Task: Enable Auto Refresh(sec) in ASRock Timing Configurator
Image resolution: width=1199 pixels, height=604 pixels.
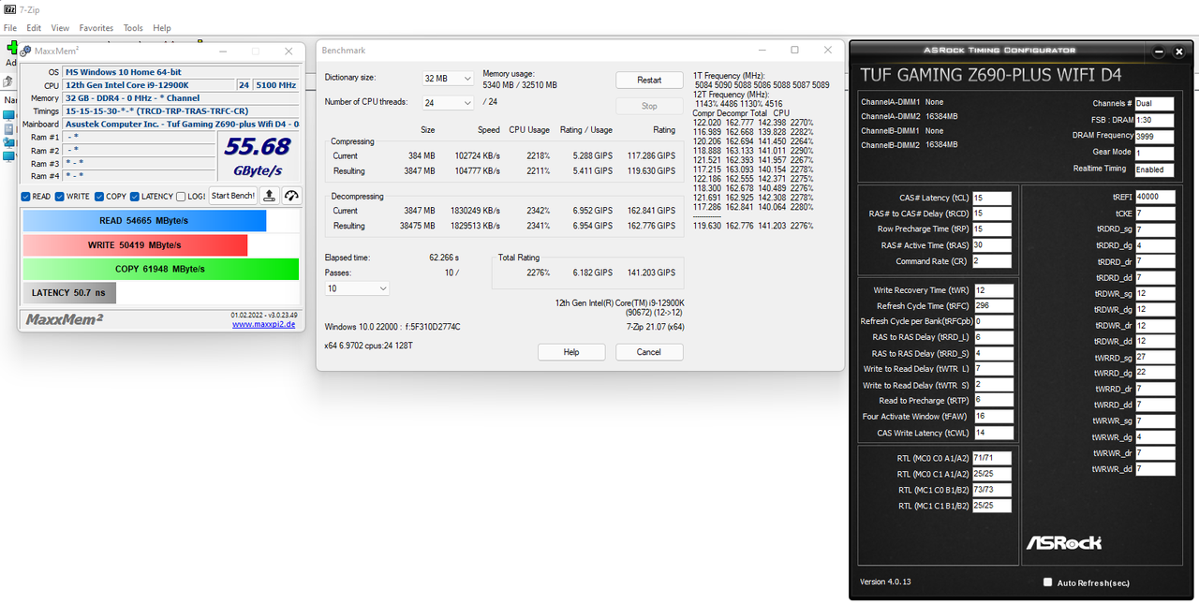Action: coord(1047,582)
